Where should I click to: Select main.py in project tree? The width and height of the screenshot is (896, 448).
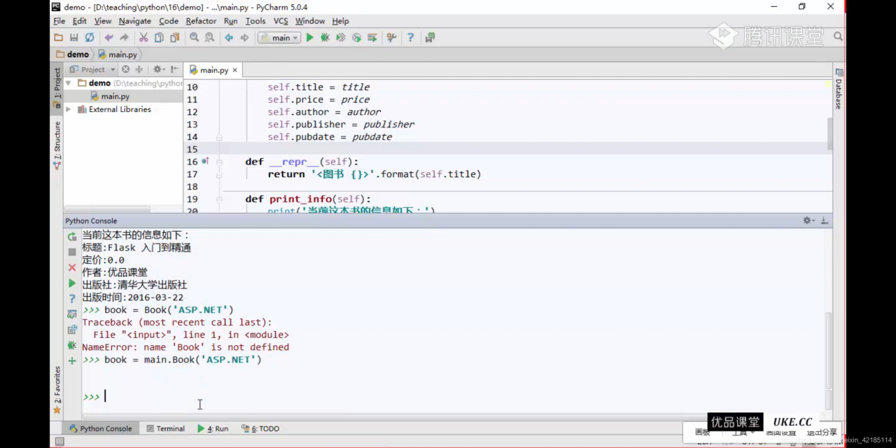click(x=115, y=96)
